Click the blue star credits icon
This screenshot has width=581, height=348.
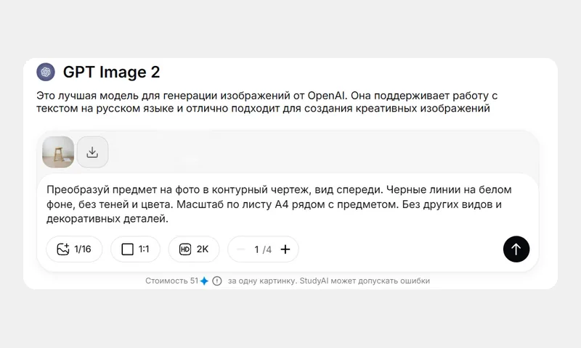(204, 281)
